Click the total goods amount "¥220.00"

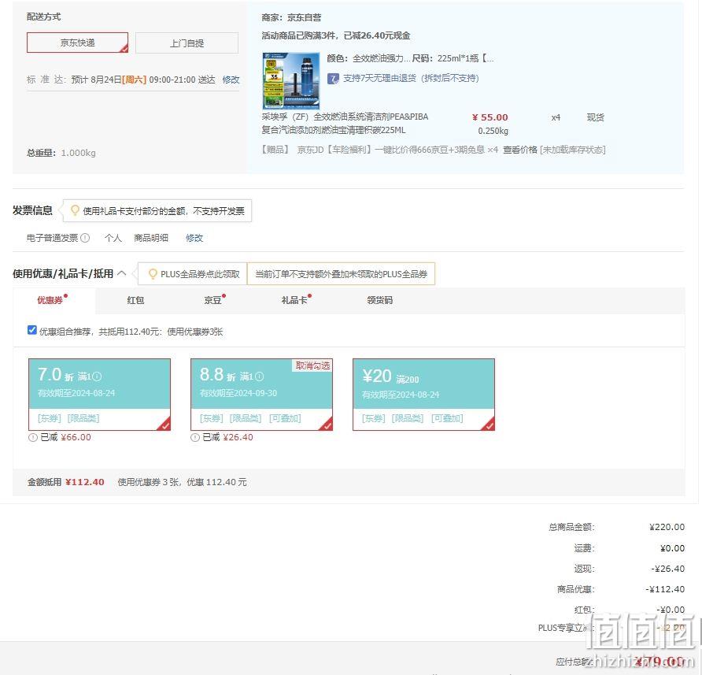667,527
